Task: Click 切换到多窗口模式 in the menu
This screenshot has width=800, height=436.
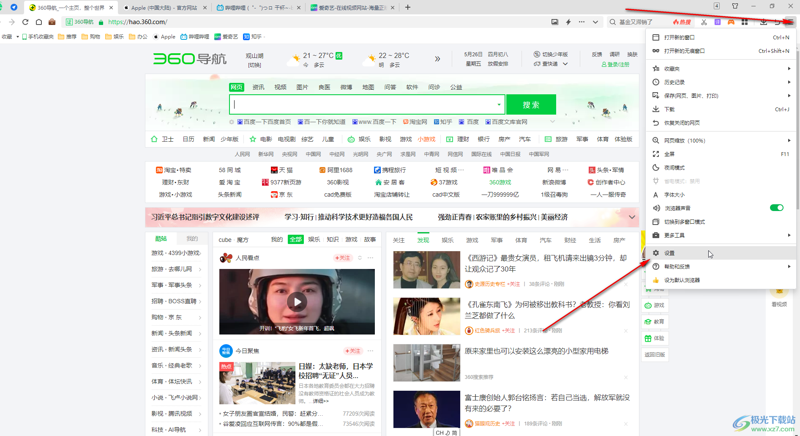Action: pyautogui.click(x=721, y=222)
